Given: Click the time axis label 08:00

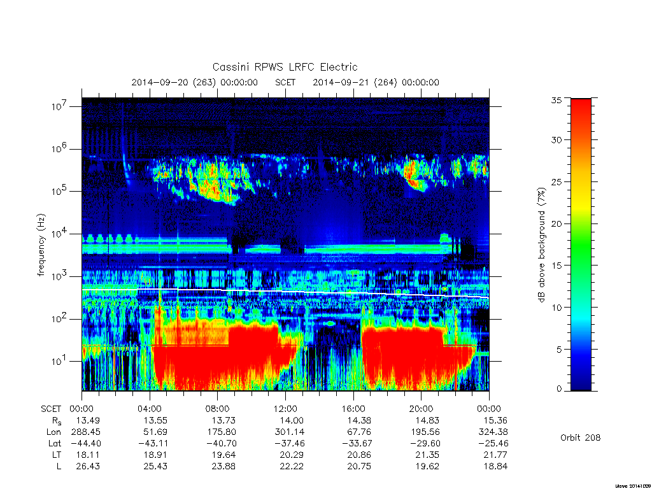Looking at the screenshot, I should click(x=218, y=409).
